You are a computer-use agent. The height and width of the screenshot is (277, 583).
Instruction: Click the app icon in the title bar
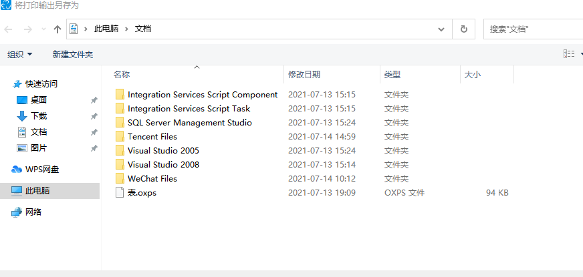coord(5,5)
